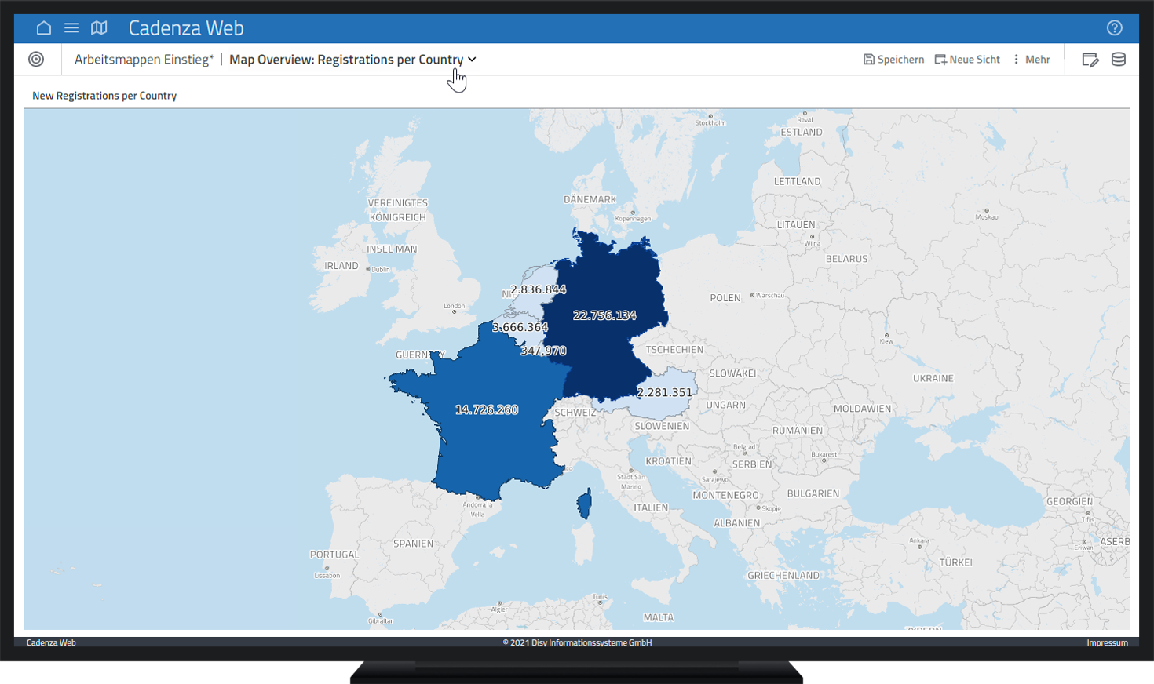Image resolution: width=1154 pixels, height=684 pixels.
Task: Open Map Overview: Registrations per Country title
Action: coord(346,60)
